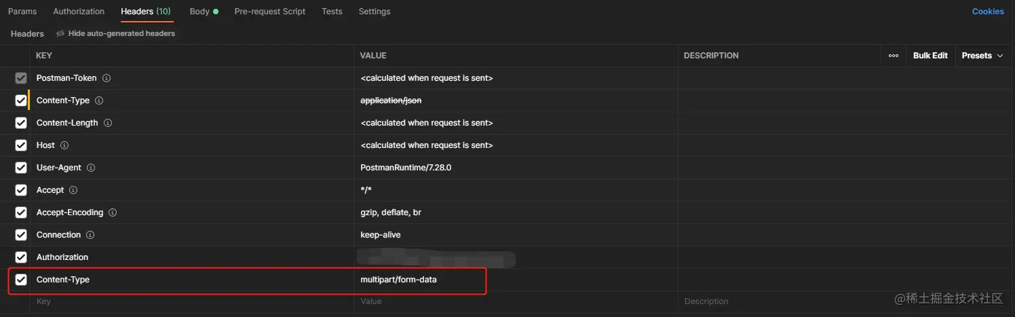Click the Postman-Token calculated value
Image resolution: width=1015 pixels, height=317 pixels.
(427, 78)
